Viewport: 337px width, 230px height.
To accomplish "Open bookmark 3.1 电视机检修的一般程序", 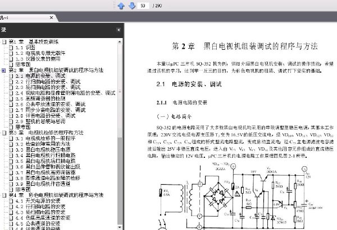I will pos(45,138).
